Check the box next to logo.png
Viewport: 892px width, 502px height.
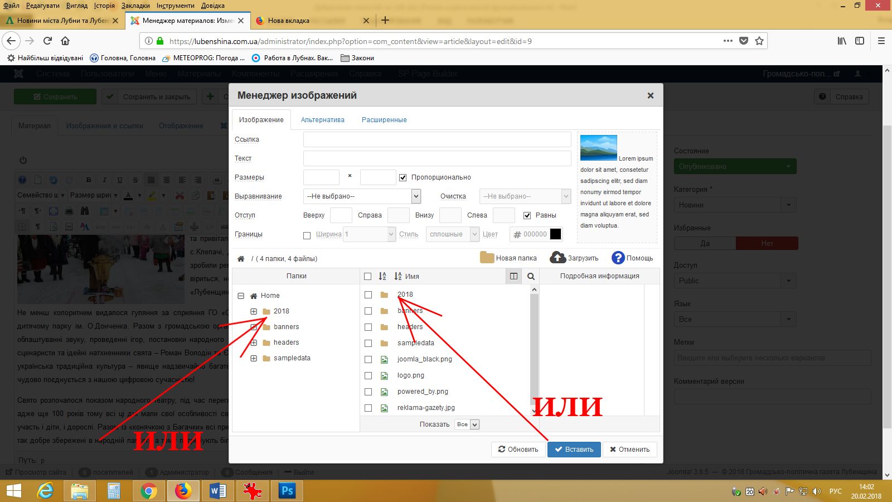tap(368, 375)
